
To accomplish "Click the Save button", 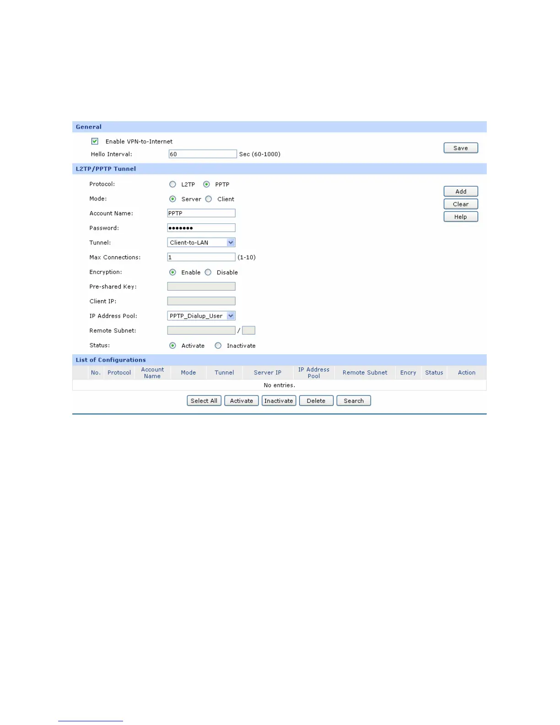I will [x=461, y=148].
